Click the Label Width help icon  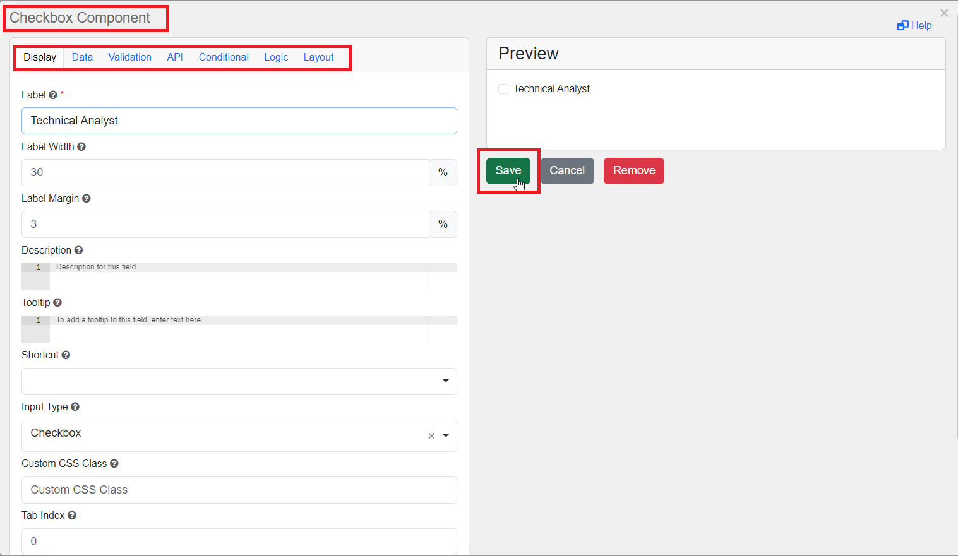point(81,146)
